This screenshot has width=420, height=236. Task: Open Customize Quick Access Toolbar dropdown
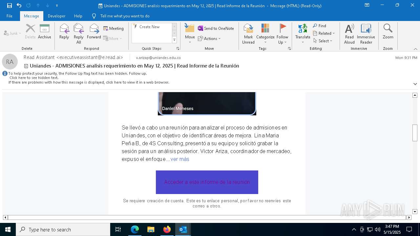pos(57,6)
